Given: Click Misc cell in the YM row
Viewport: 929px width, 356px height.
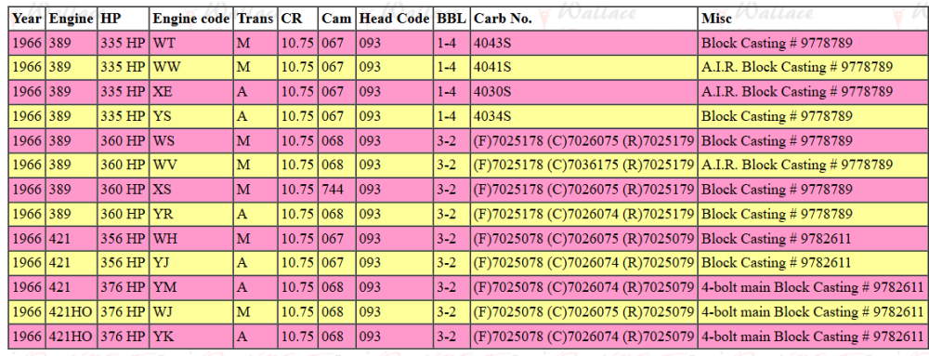Looking at the screenshot, I should pyautogui.click(x=812, y=288).
